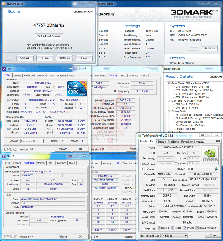Select GT2 - Battle of Proxycon row
The image size is (223, 241).
pyautogui.click(x=194, y=90)
